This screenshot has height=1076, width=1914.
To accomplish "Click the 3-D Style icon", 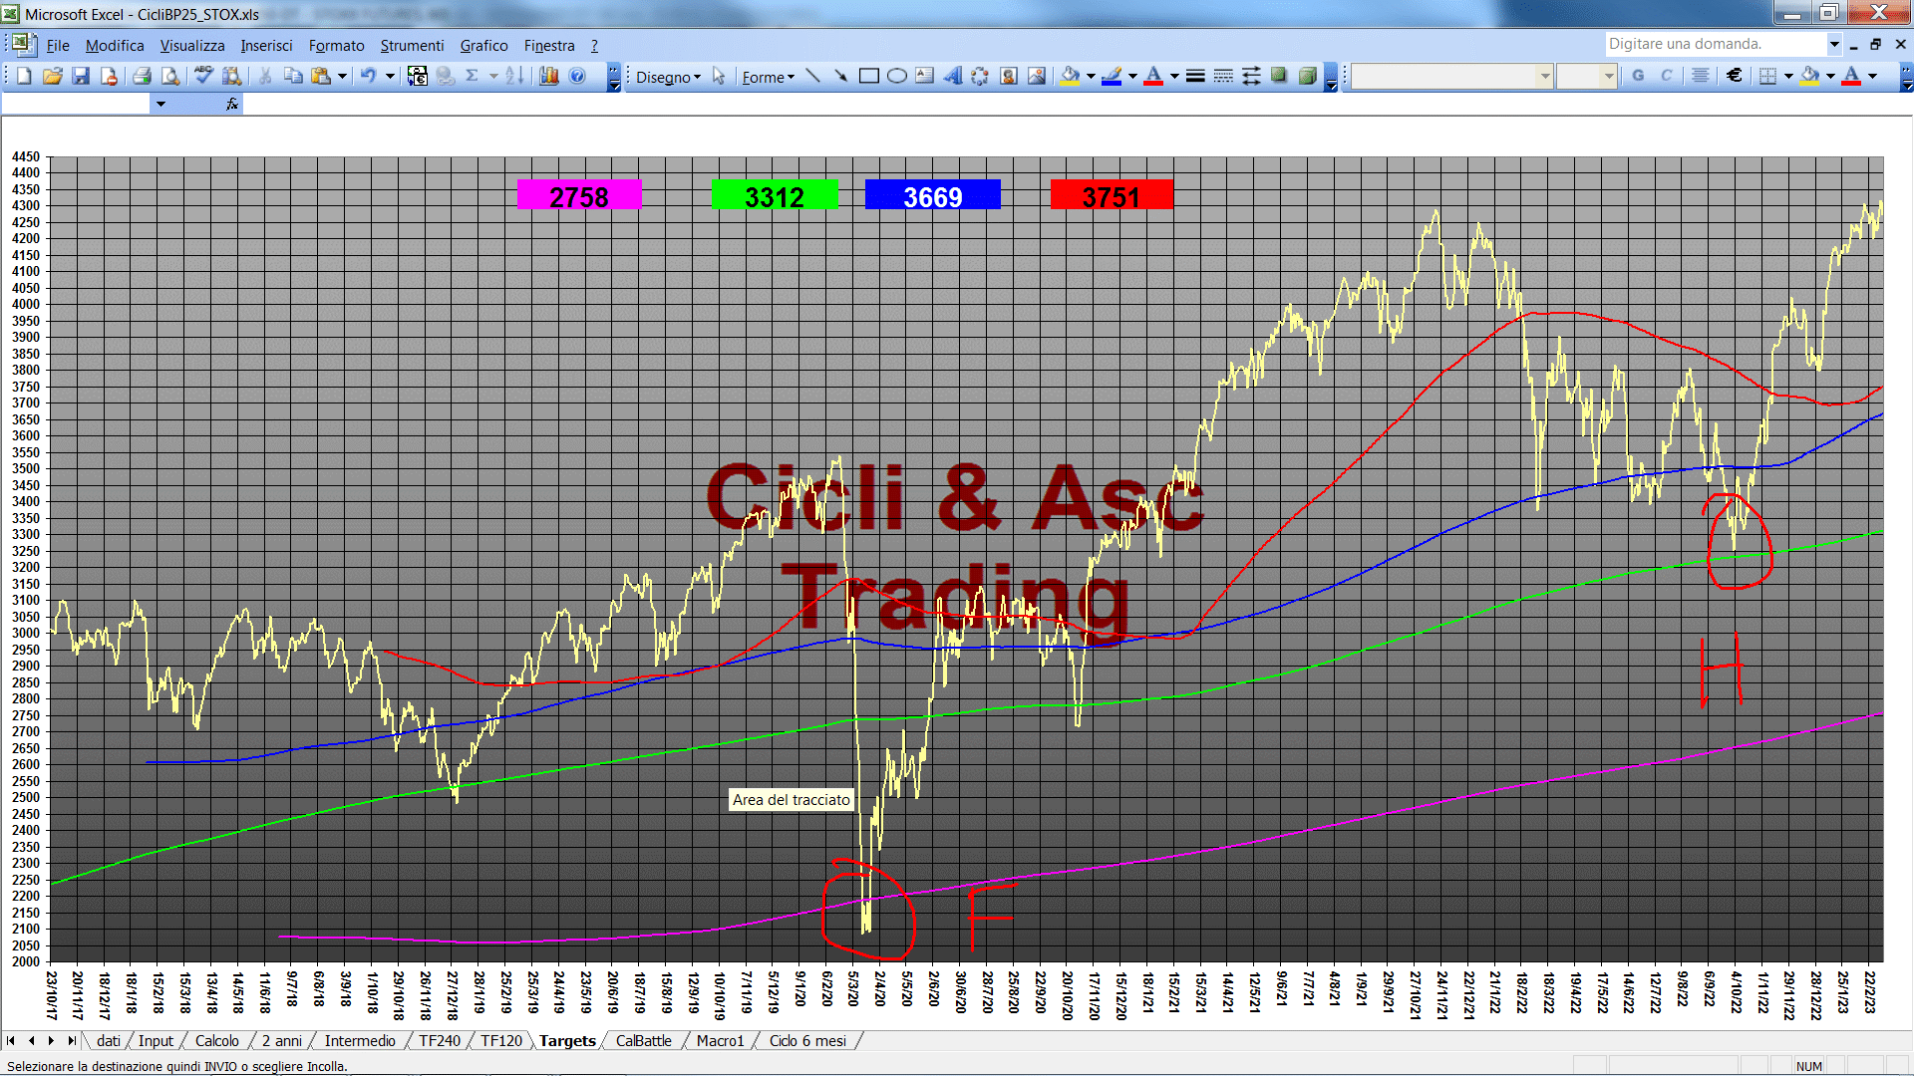I will [x=1307, y=76].
